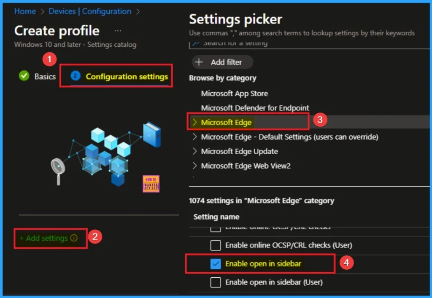Screen dimensions: 432x298
Task: Click the 1074 settings in Microsoft Edge heading
Action: coord(262,201)
